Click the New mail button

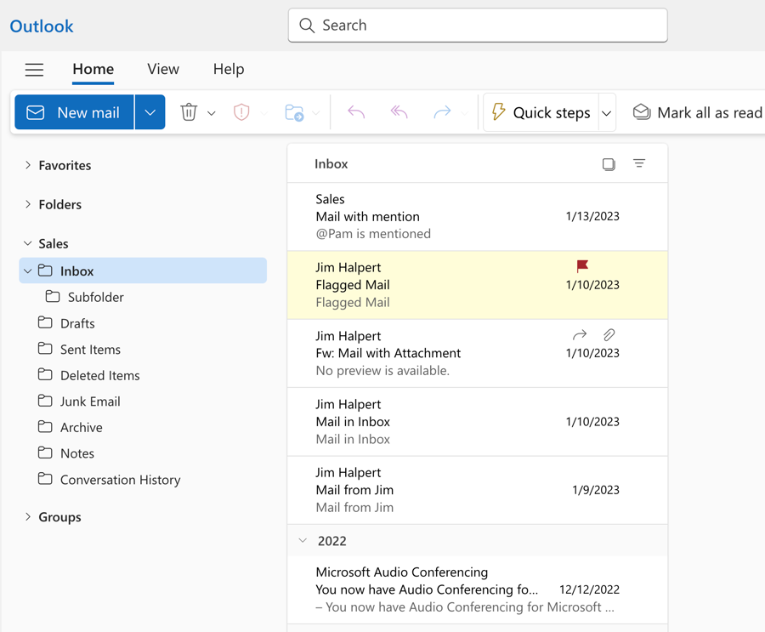(x=74, y=112)
